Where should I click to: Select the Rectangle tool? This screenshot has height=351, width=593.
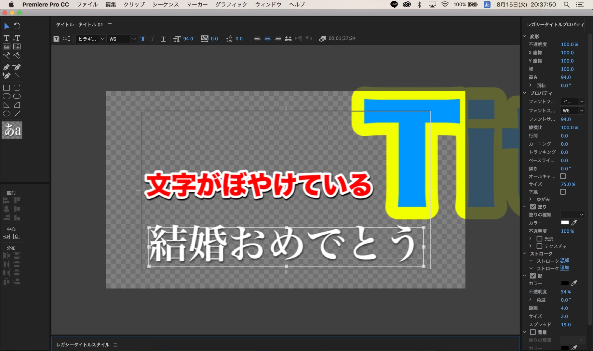click(x=7, y=88)
